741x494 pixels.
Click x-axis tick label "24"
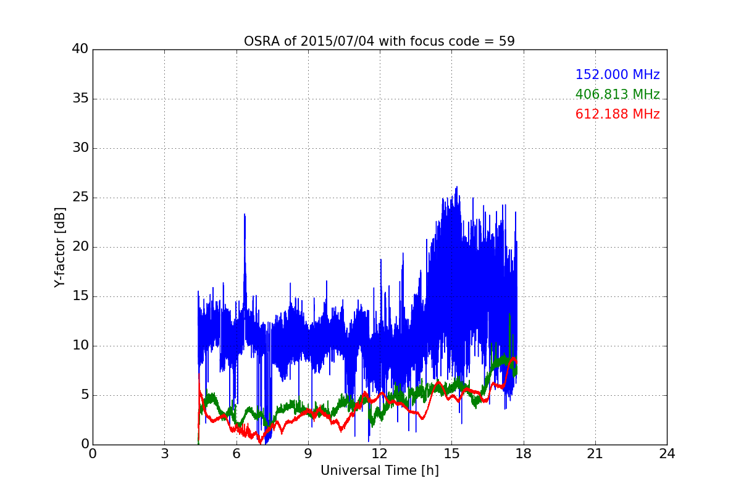(667, 454)
